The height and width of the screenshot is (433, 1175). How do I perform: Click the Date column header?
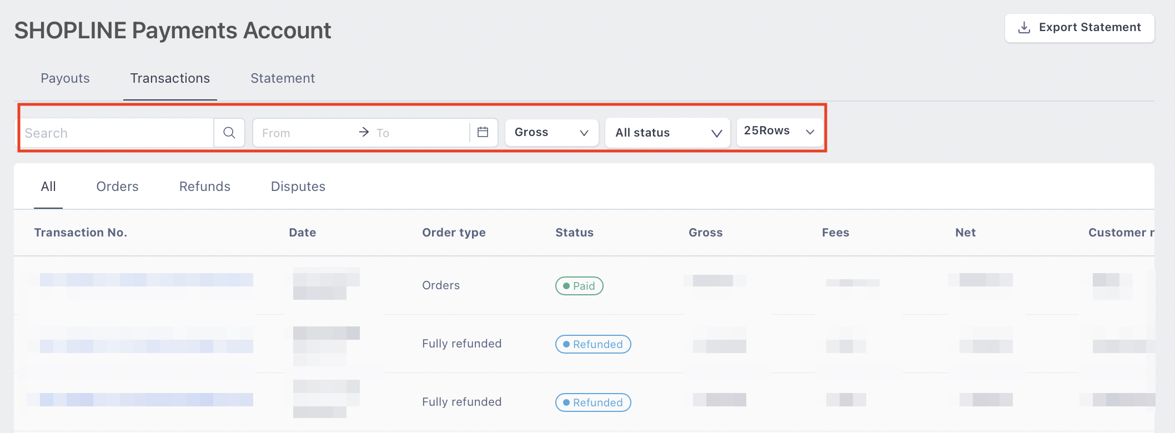pos(302,233)
